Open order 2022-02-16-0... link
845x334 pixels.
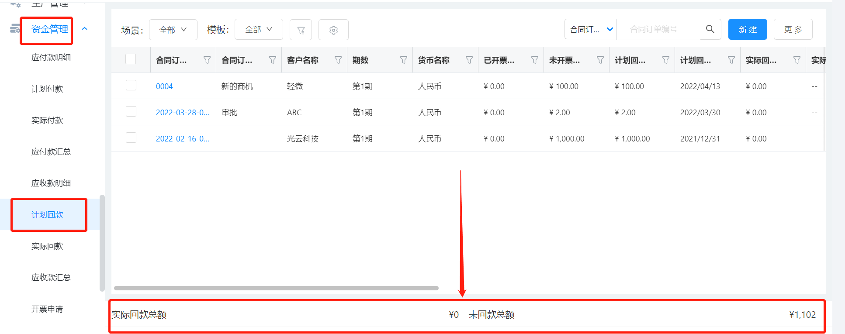point(183,139)
